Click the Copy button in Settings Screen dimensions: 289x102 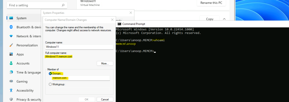coord(210,19)
